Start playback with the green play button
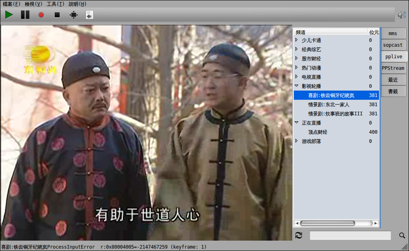Viewport: 409px width, 251px height. (x=9, y=15)
